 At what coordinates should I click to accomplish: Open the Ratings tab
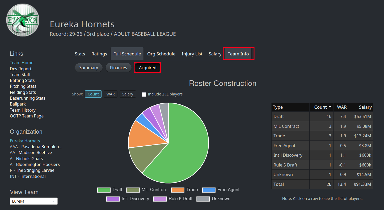(99, 54)
